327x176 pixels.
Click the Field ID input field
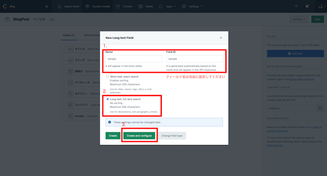(194, 59)
